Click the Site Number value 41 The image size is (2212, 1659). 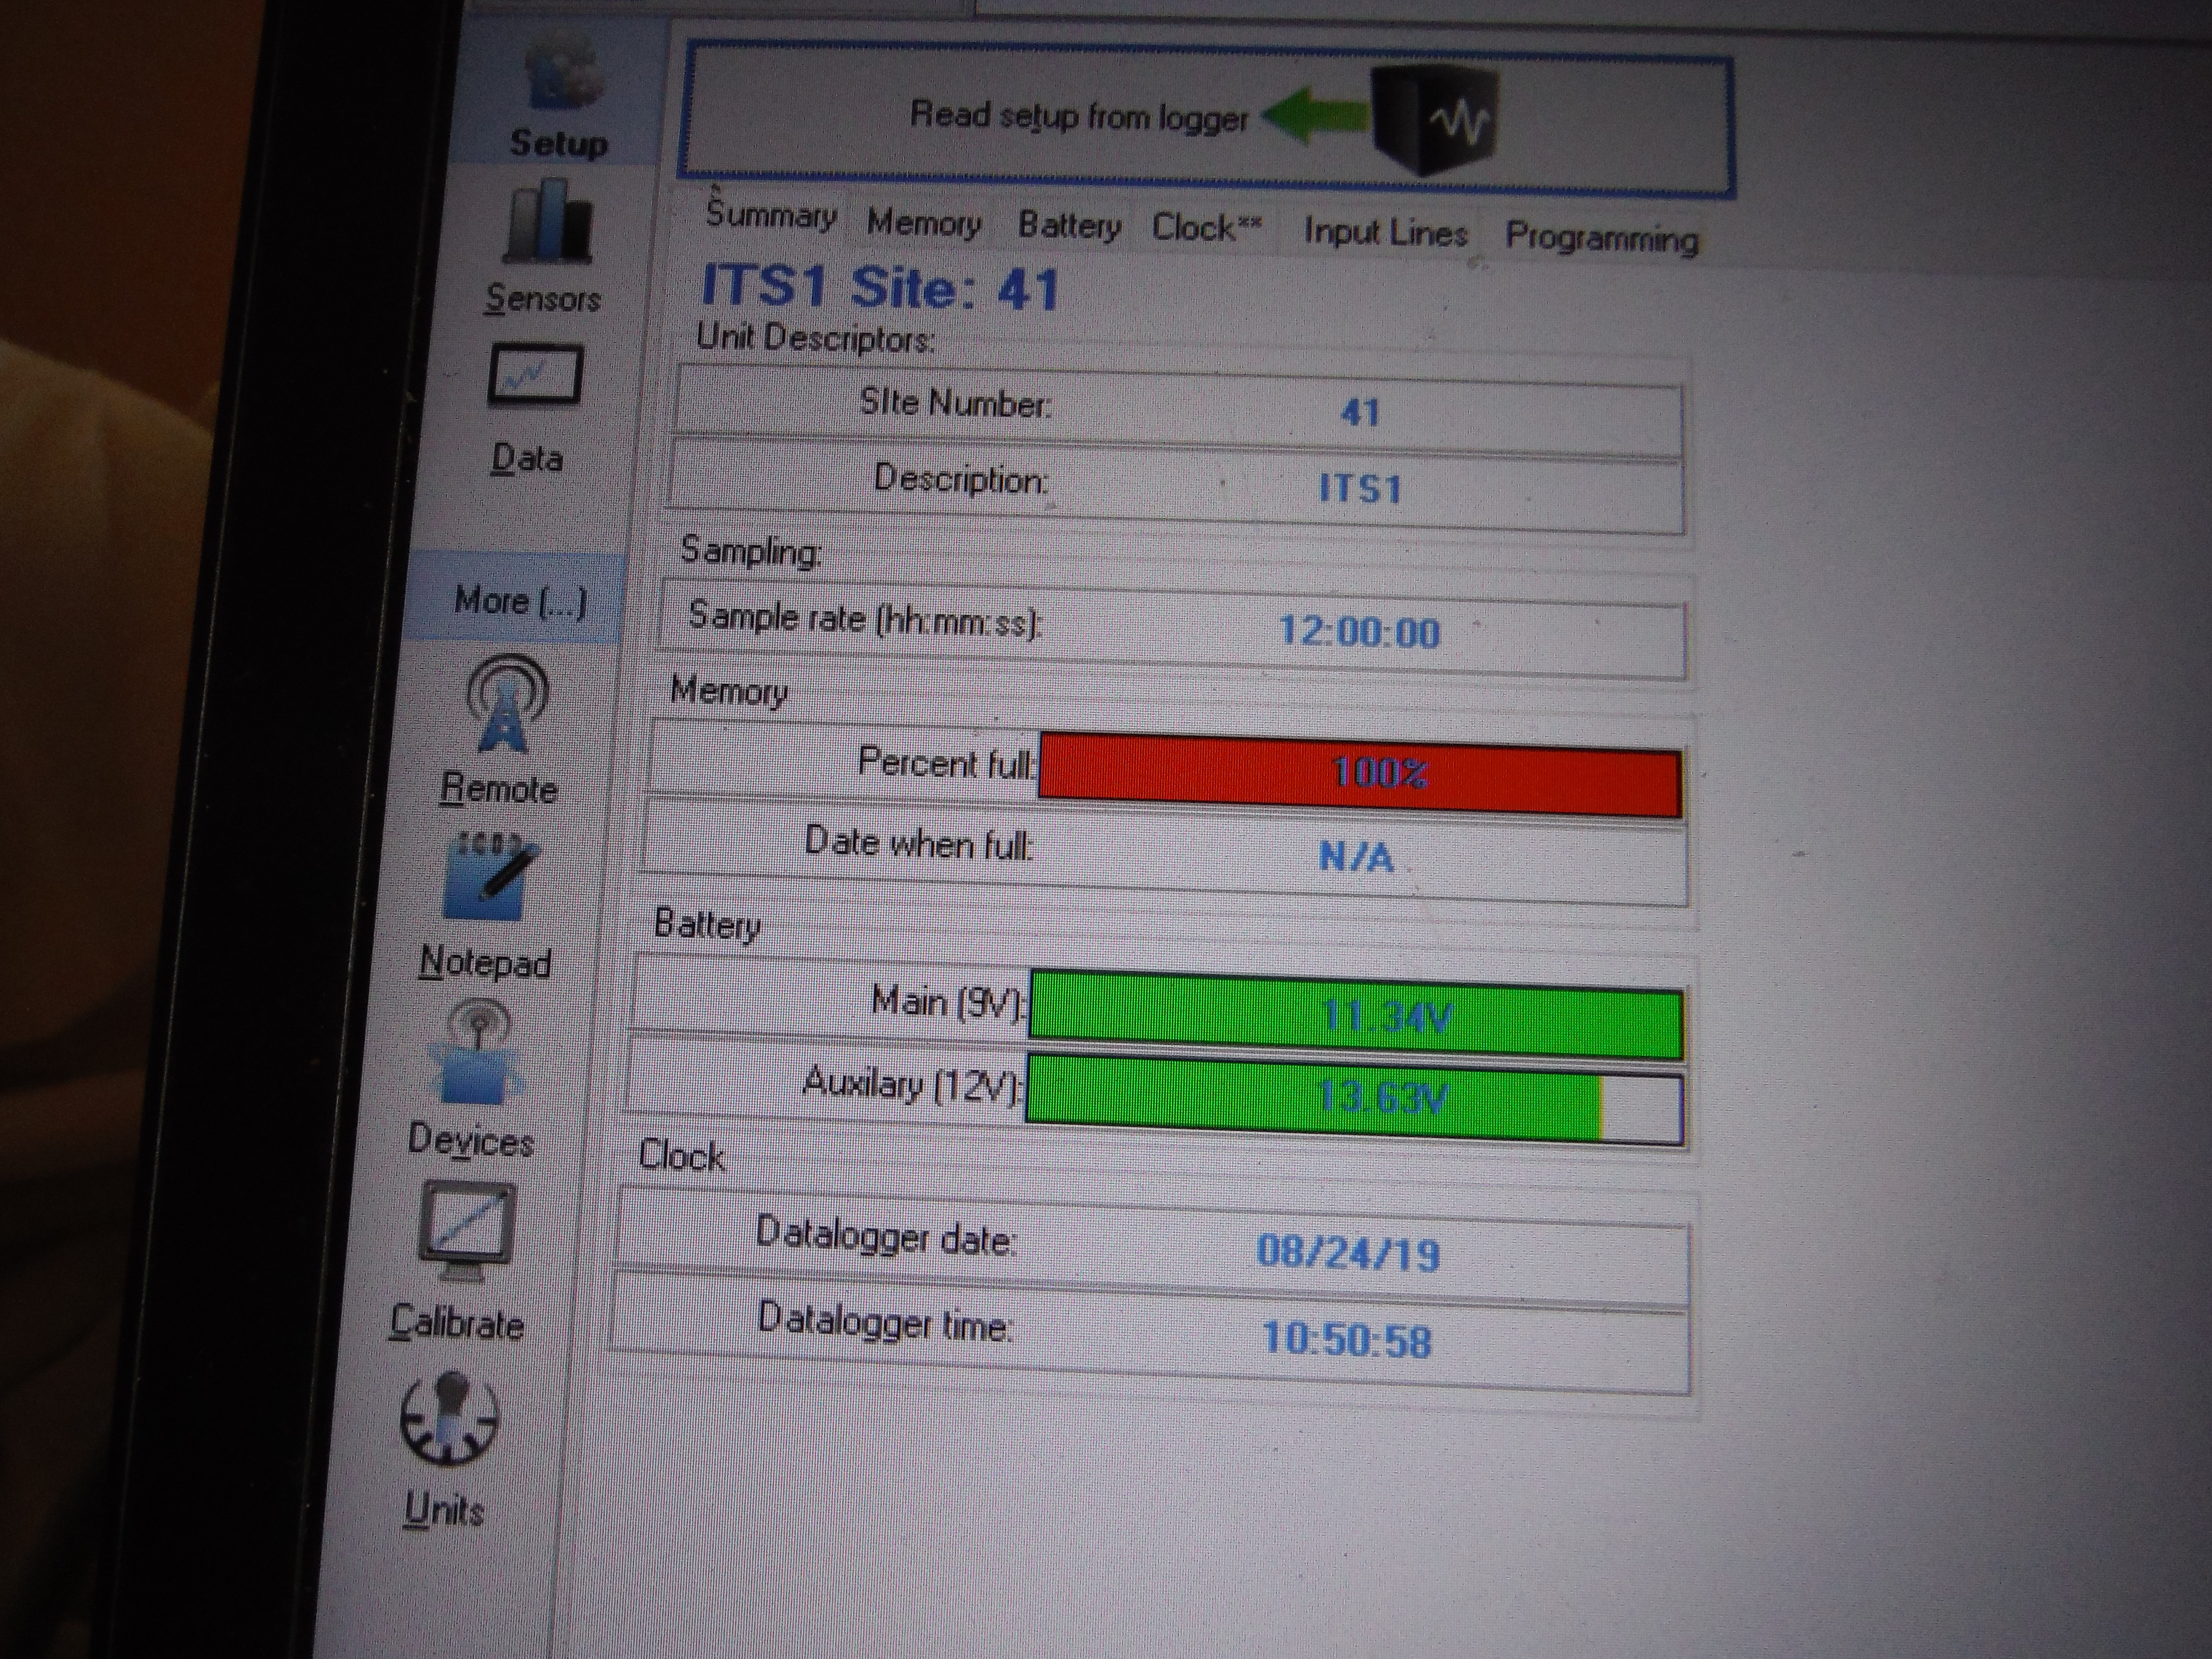(1360, 412)
